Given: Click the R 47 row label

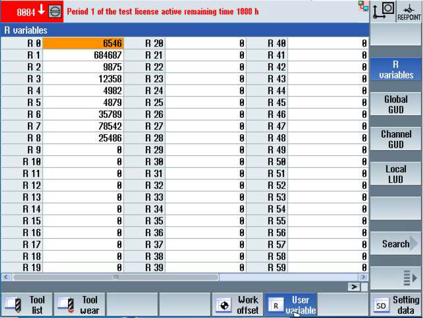Looking at the screenshot, I should coord(277,126).
